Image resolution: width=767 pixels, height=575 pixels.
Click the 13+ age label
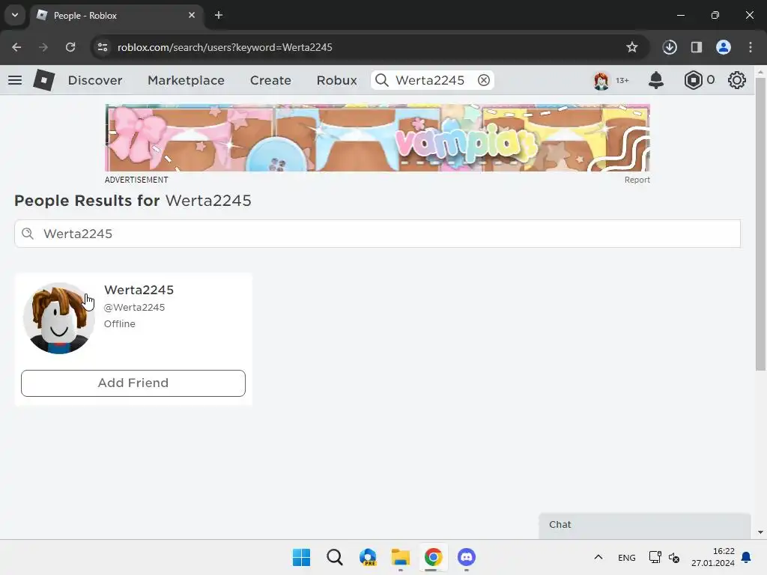coord(622,80)
